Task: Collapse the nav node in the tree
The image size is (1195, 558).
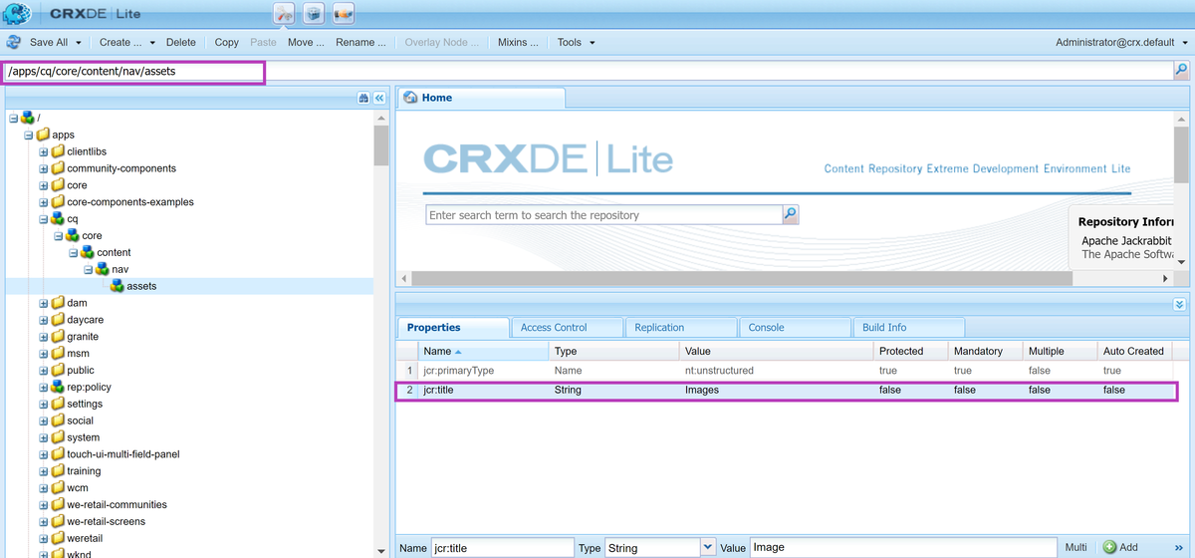Action: click(x=89, y=269)
